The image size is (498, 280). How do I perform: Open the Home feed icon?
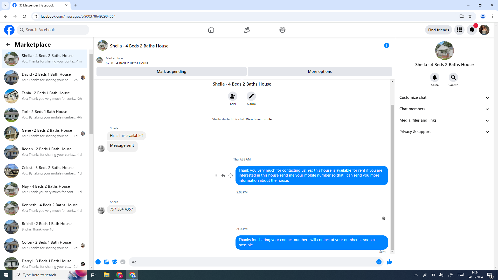[x=211, y=30]
